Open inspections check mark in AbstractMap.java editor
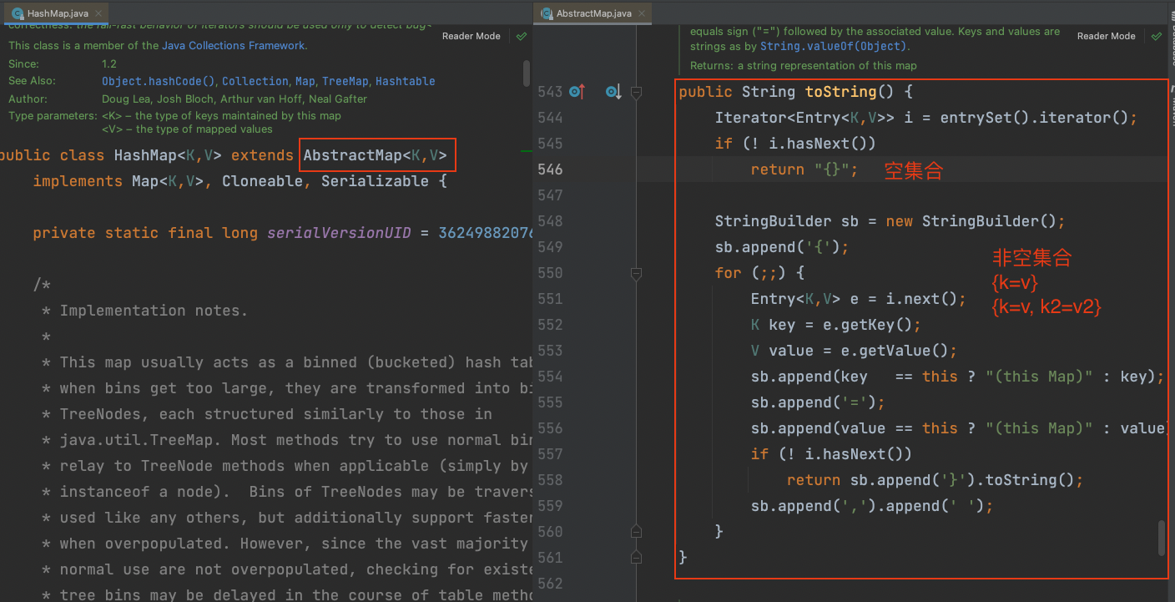1175x602 pixels. coord(1156,37)
